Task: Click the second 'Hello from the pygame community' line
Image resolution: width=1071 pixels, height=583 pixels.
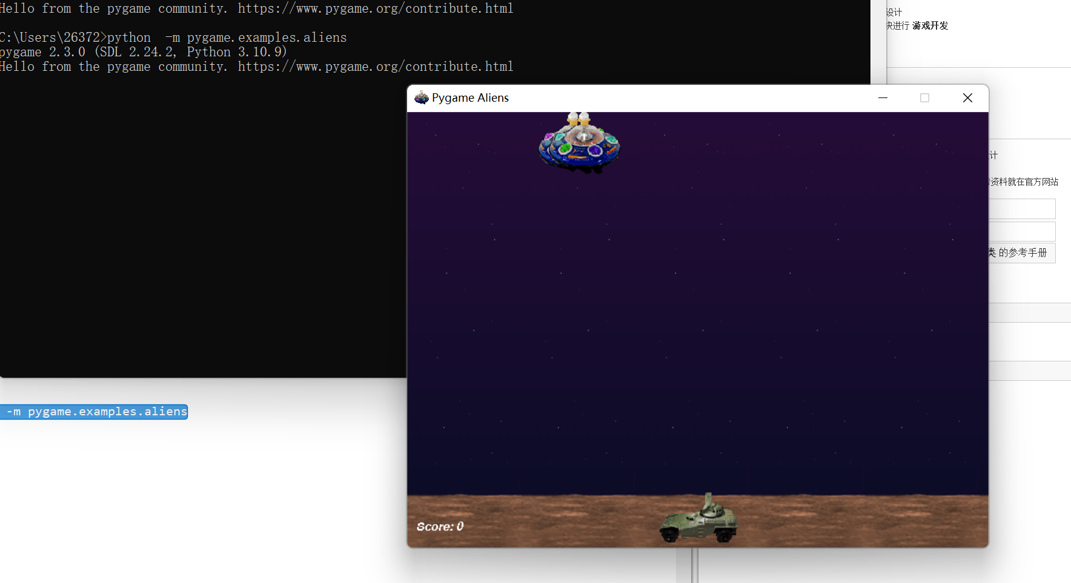Action: pos(257,67)
